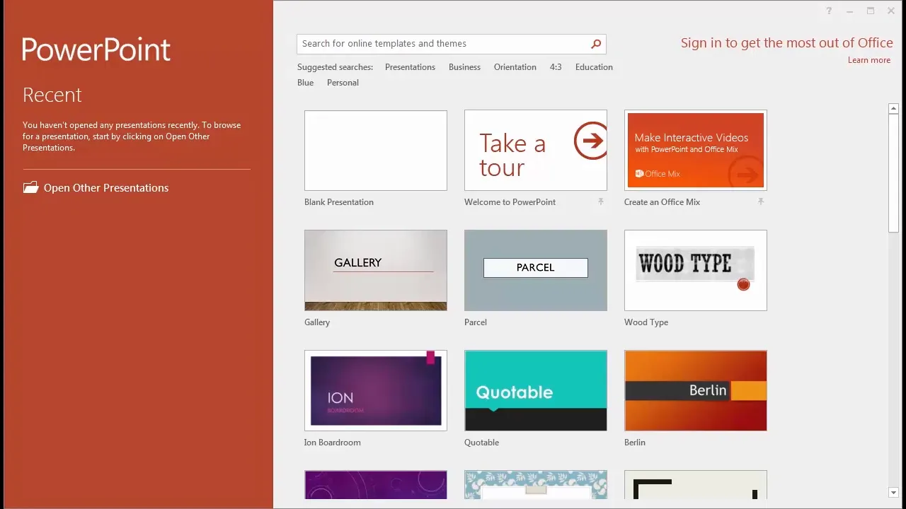Select the Gallery theme thumbnail
Image resolution: width=906 pixels, height=509 pixels.
click(x=375, y=270)
